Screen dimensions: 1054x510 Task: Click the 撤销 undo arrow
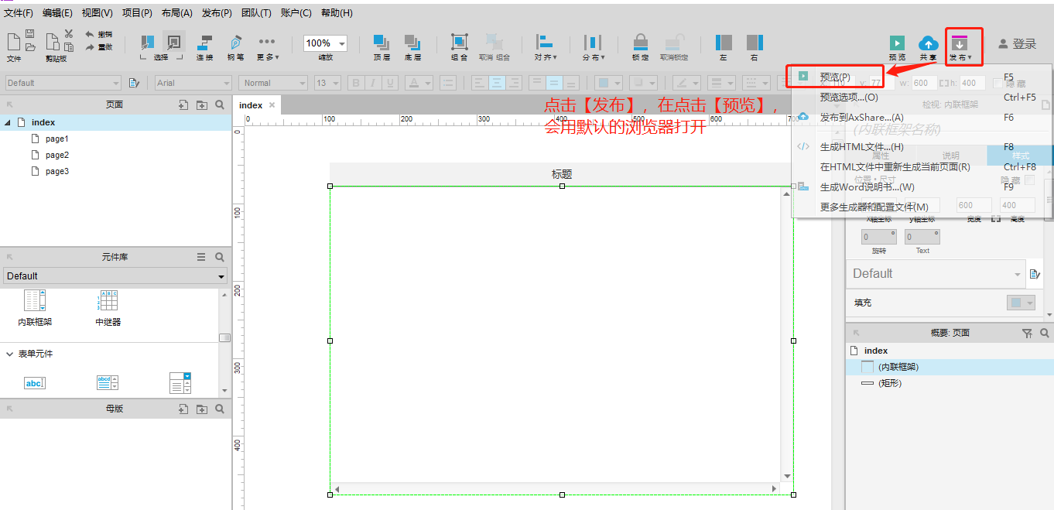90,35
